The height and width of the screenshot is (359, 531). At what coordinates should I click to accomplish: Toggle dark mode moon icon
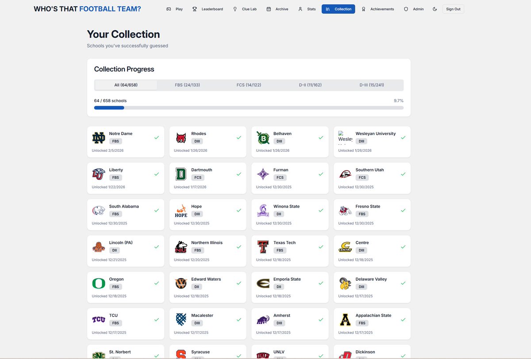[435, 9]
